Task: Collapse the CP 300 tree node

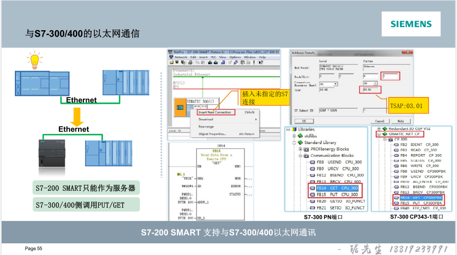Action: pos(385,139)
